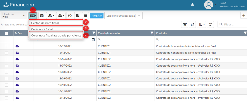Check the 10/11/2022 row checkbox
Viewport: 247px width, 101px height.
pyautogui.click(x=6, y=91)
